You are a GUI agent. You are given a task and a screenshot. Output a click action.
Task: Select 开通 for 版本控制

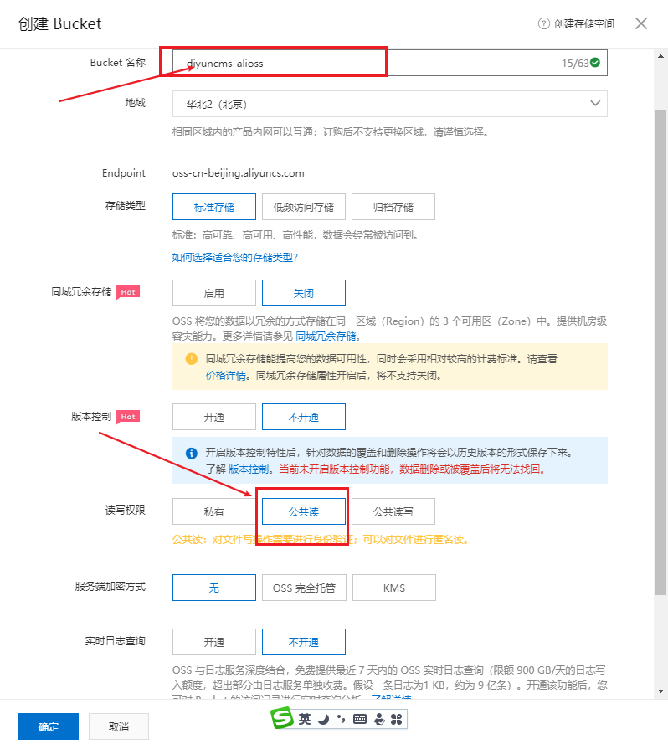coord(214,417)
